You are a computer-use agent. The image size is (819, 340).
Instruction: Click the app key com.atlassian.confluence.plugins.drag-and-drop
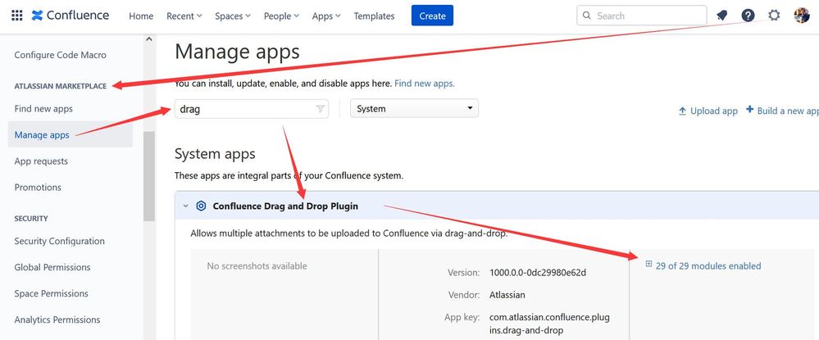click(549, 324)
